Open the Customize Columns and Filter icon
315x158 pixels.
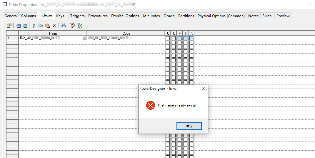(x=72, y=26)
